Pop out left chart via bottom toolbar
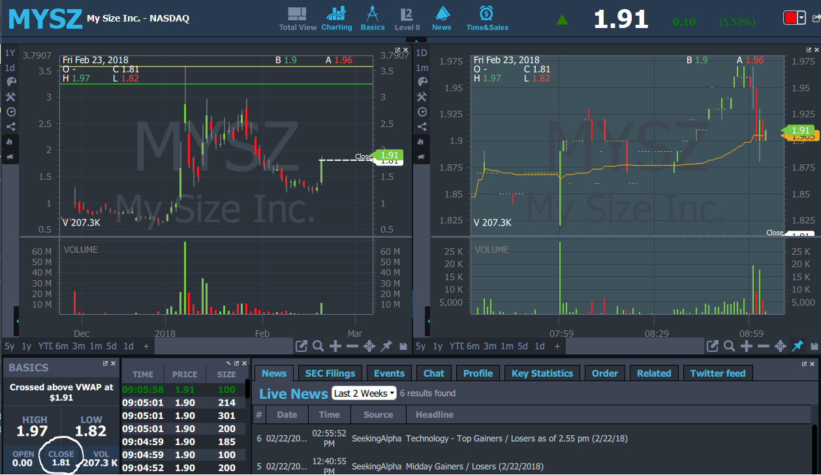Viewport: 821px width, 475px height. point(301,346)
